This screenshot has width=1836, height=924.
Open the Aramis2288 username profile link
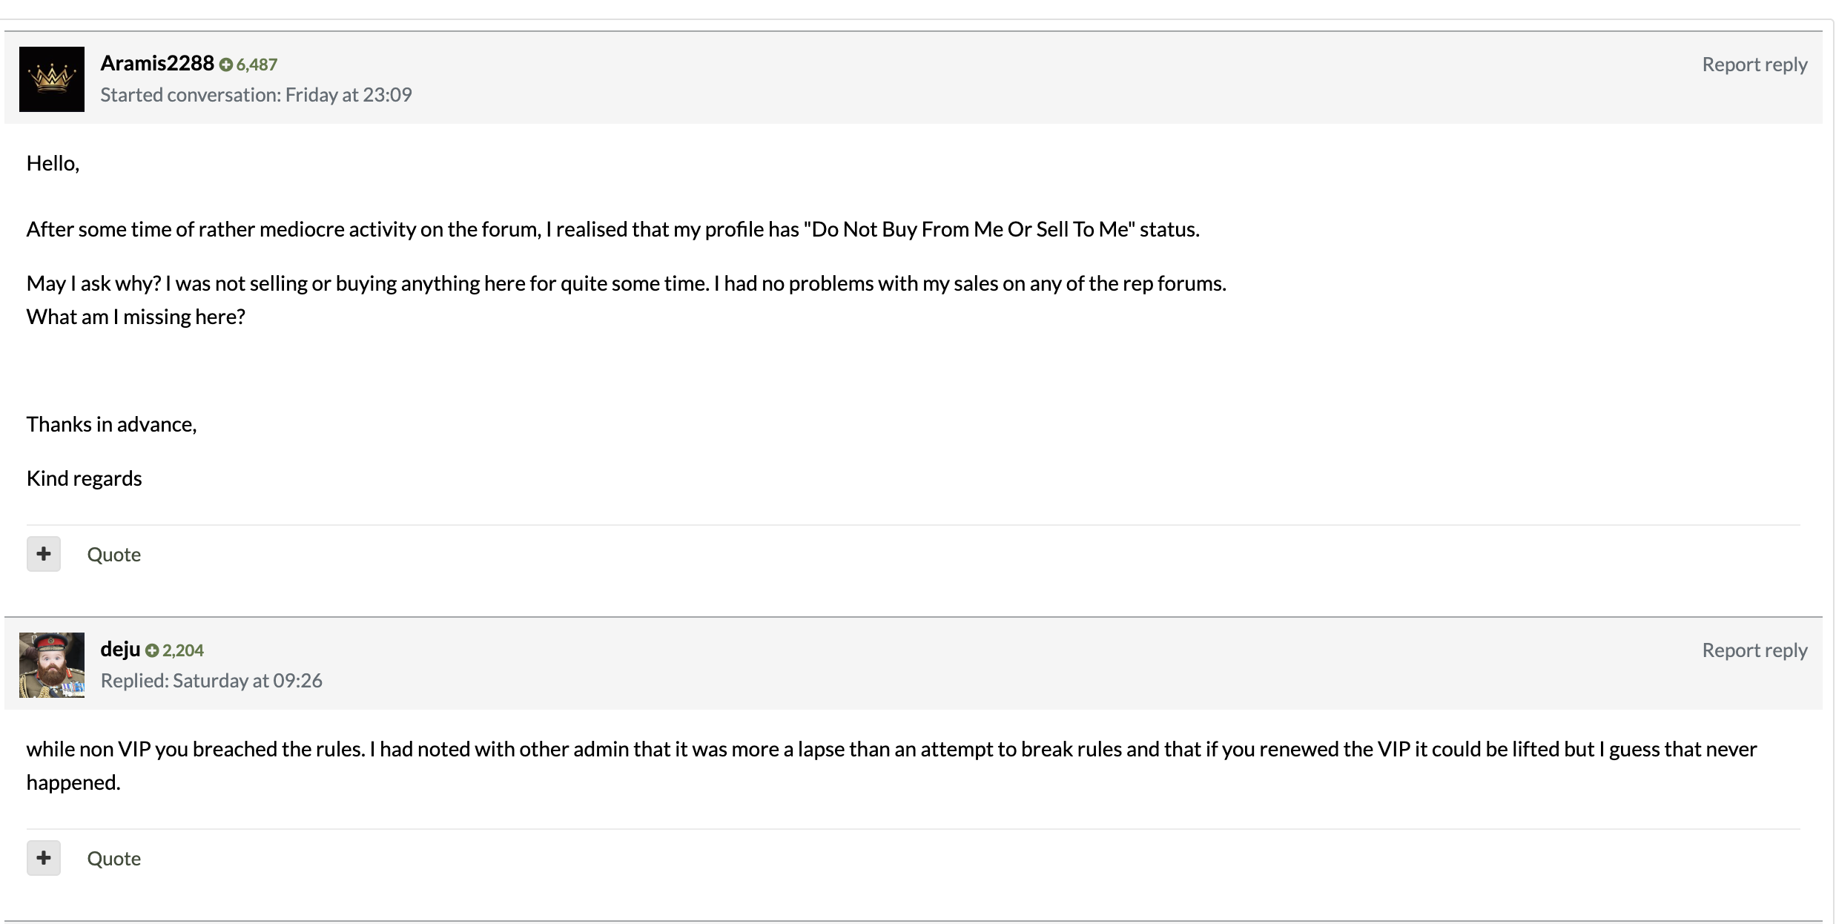point(157,64)
